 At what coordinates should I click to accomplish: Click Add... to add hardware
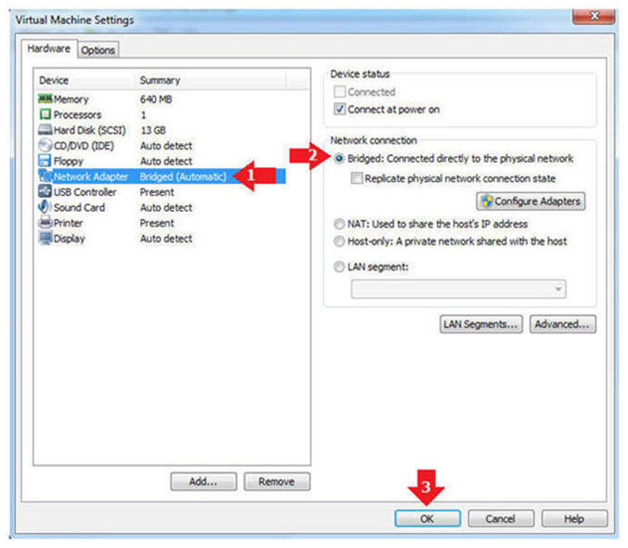click(203, 481)
